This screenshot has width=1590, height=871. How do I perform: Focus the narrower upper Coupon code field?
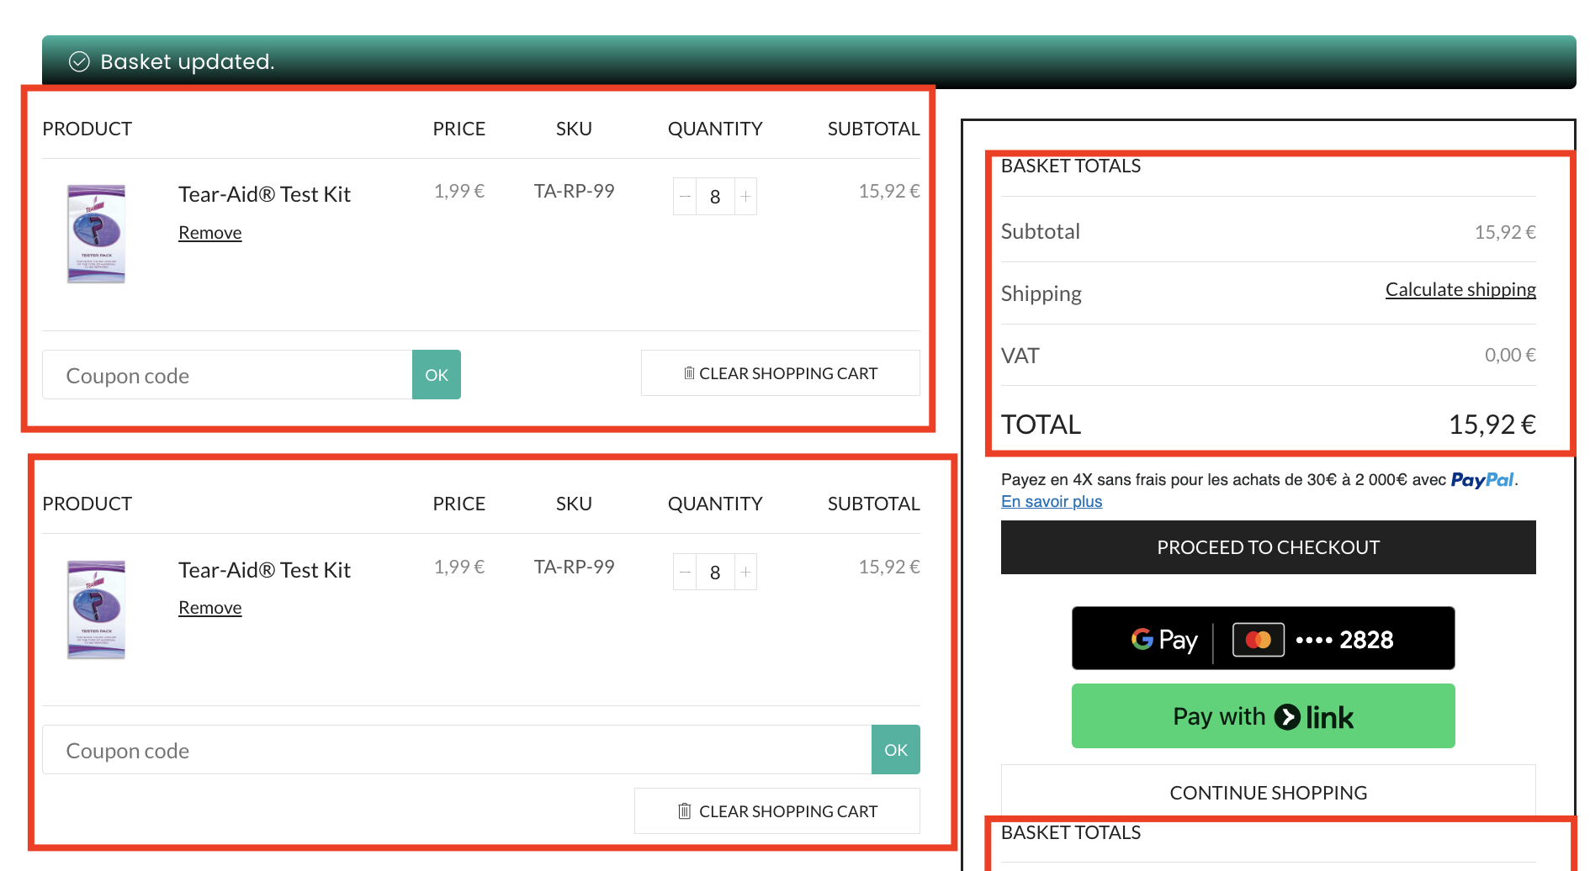point(227,375)
